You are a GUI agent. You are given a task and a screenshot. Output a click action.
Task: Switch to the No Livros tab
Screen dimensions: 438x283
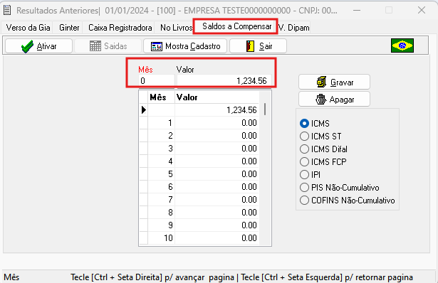pyautogui.click(x=176, y=28)
